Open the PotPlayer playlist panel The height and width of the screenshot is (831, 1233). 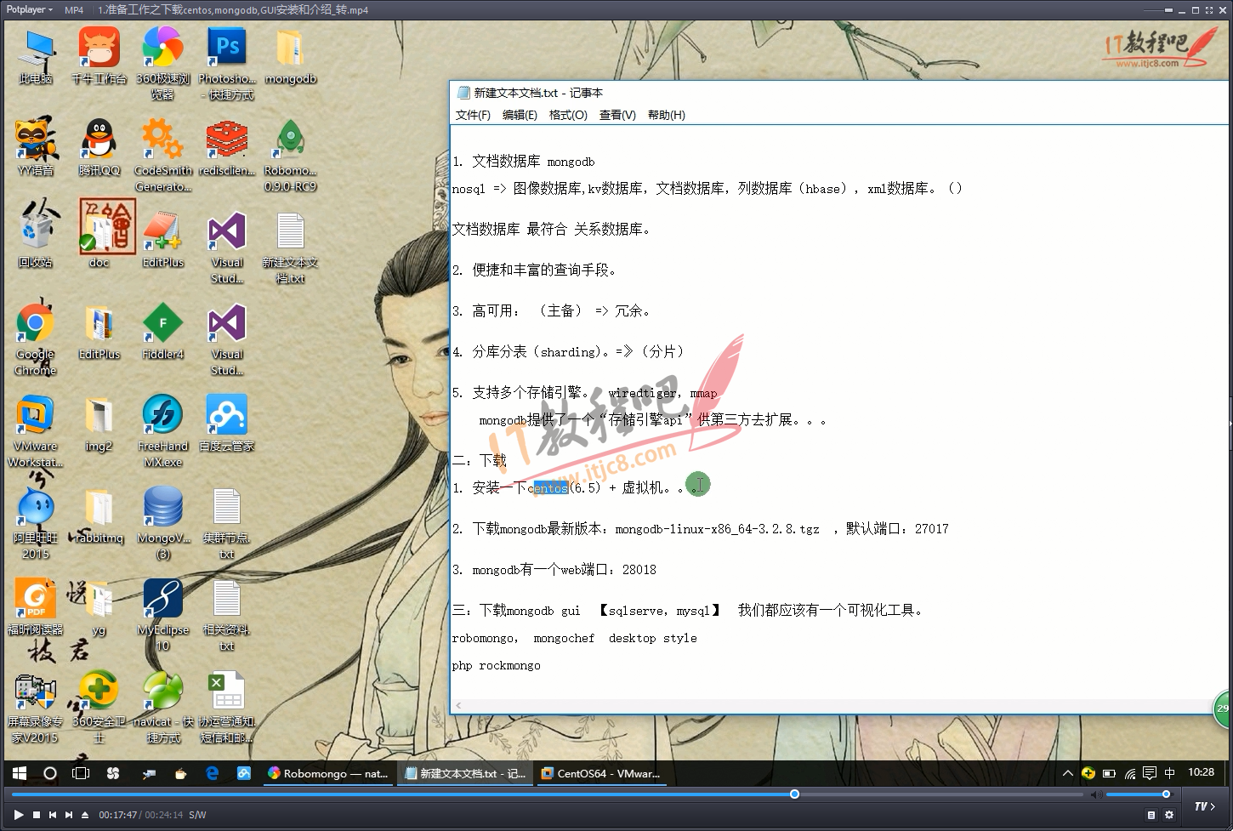click(1151, 815)
